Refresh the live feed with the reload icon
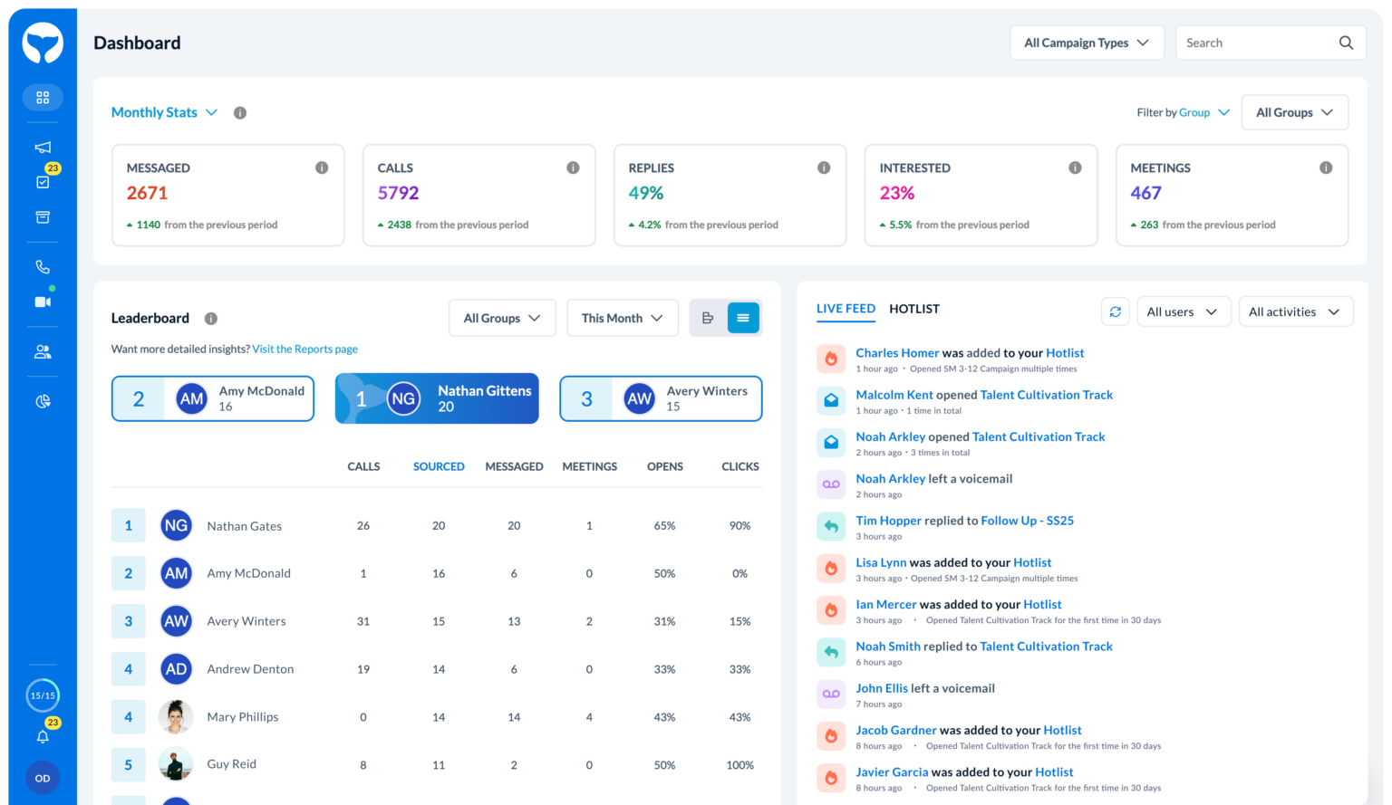 click(x=1115, y=311)
